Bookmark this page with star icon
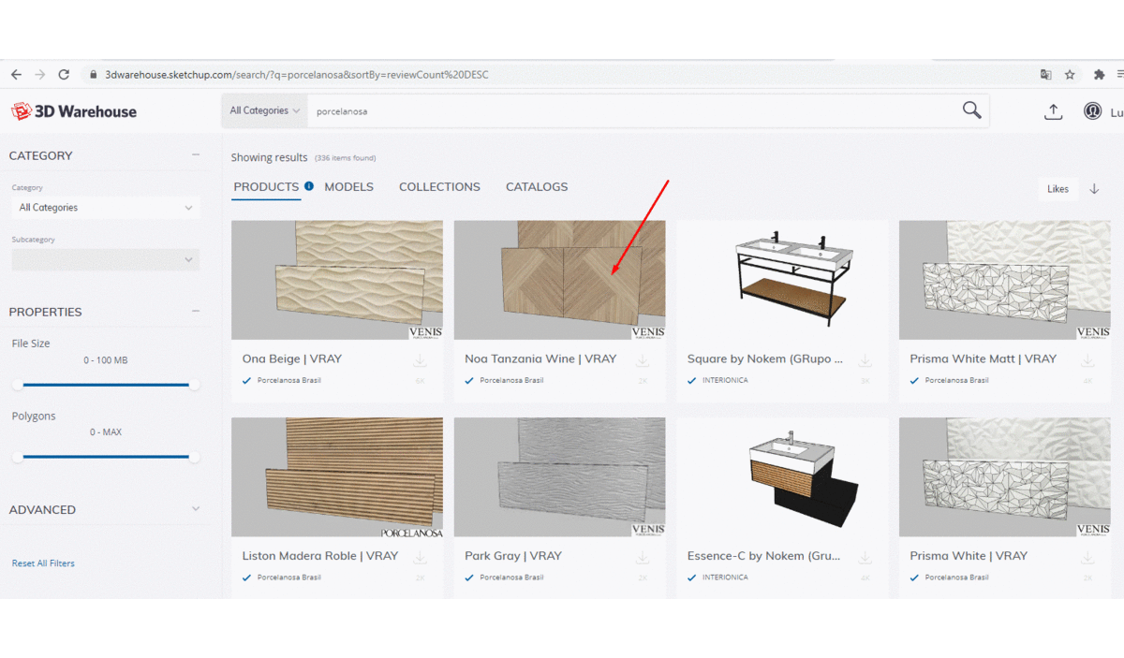 click(1070, 75)
